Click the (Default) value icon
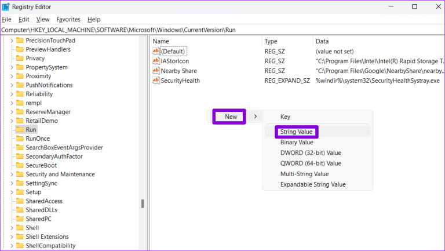The image size is (445, 251). tap(156, 51)
